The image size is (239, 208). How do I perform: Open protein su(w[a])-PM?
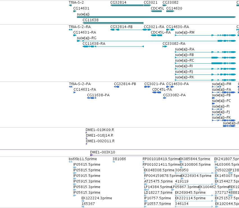click(x=222, y=84)
